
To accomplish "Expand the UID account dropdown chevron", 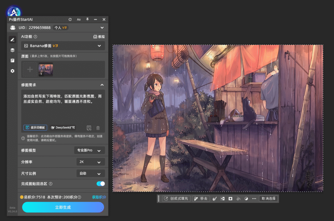I will pos(102,28).
